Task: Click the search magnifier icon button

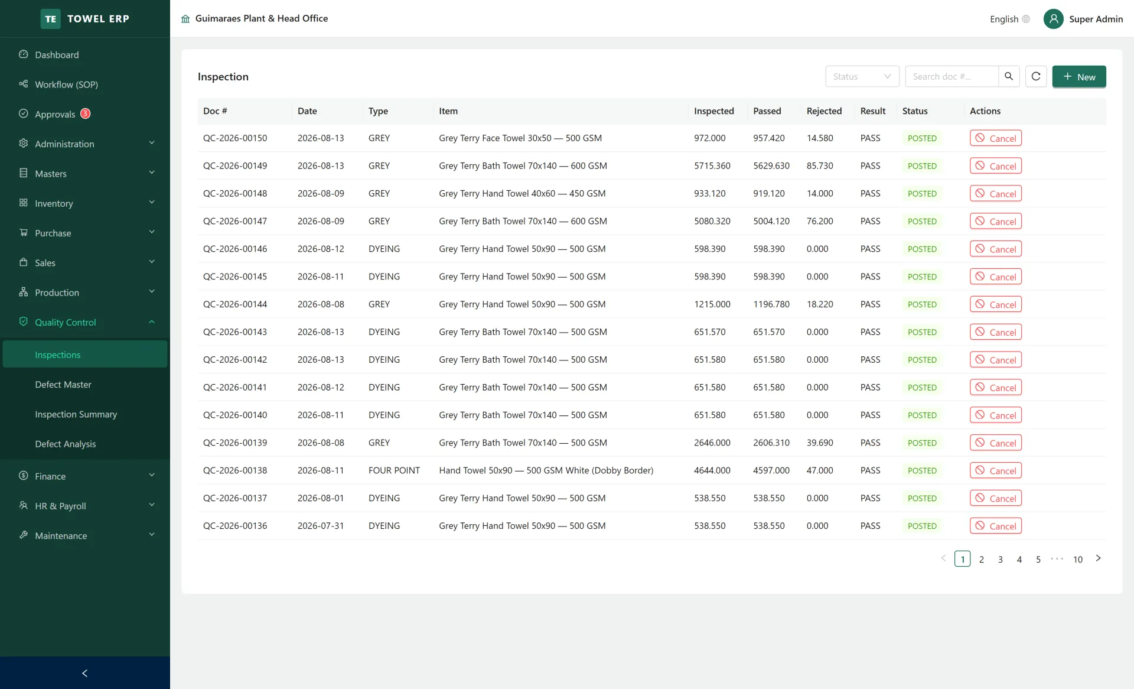Action: coord(1009,76)
